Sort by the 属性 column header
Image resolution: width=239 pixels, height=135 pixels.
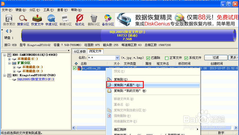tap(149, 64)
